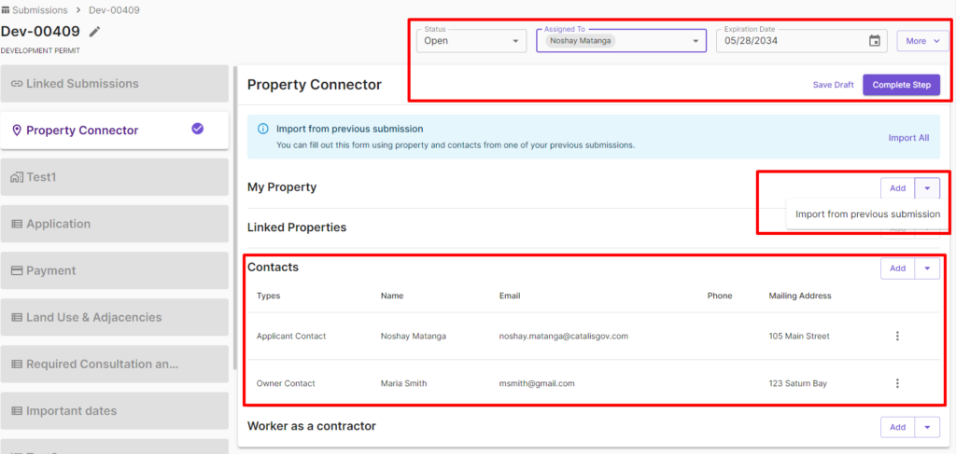This screenshot has height=454, width=956.
Task: Click the info icon in import banner
Action: [x=262, y=129]
